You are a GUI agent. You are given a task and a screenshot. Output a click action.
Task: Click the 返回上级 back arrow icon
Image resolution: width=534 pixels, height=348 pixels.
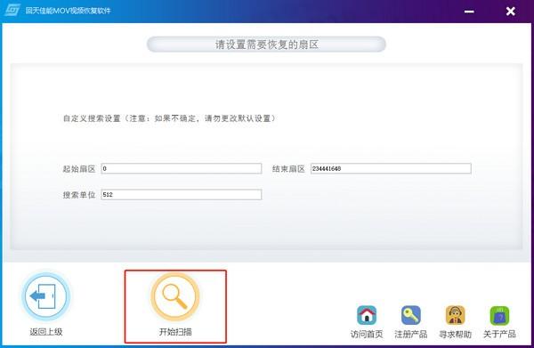[46, 296]
